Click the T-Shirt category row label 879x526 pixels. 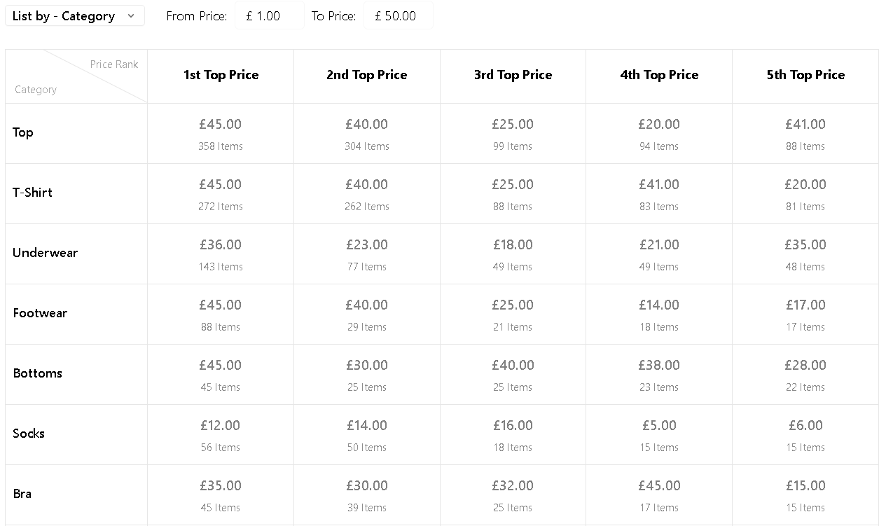[32, 193]
